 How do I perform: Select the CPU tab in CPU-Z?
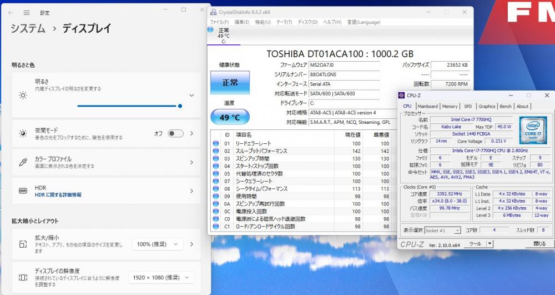[407, 106]
